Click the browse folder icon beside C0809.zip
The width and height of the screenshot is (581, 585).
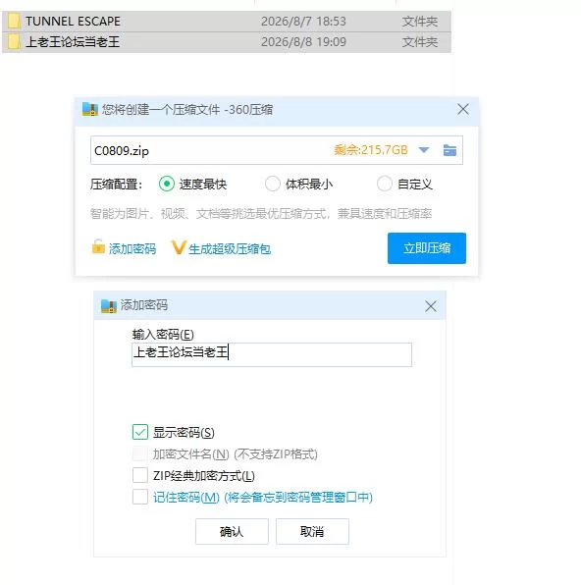click(x=449, y=150)
